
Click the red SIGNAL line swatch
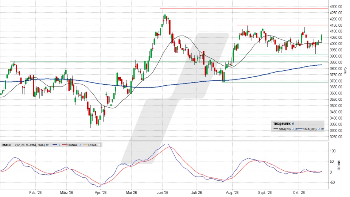64,145
